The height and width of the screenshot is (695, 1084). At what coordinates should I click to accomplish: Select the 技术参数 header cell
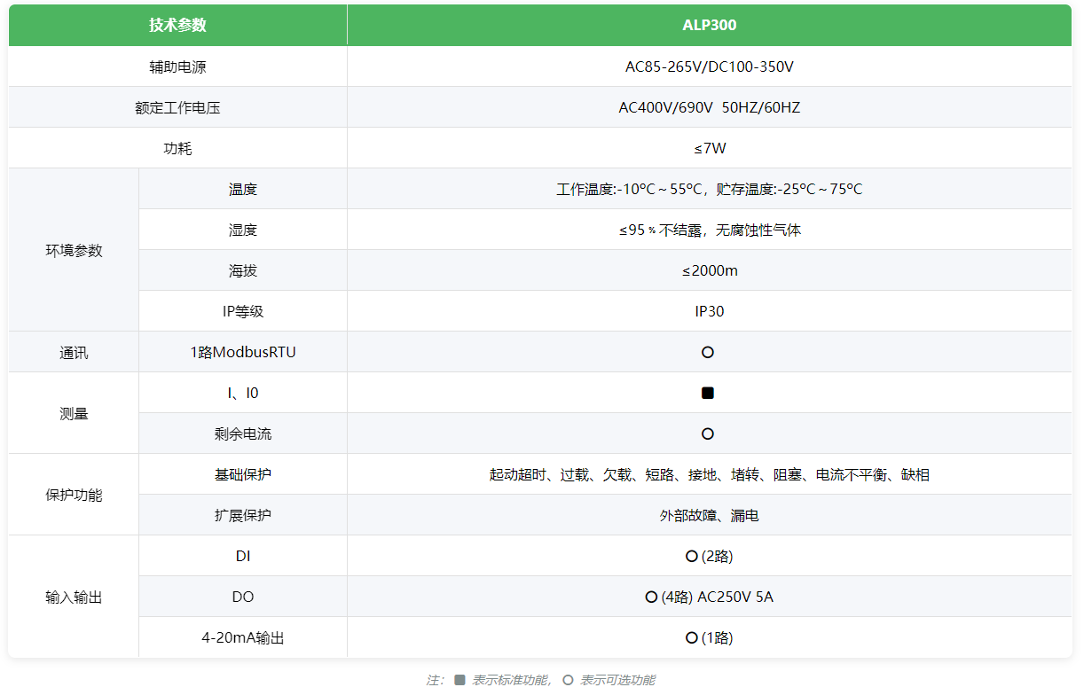177,25
